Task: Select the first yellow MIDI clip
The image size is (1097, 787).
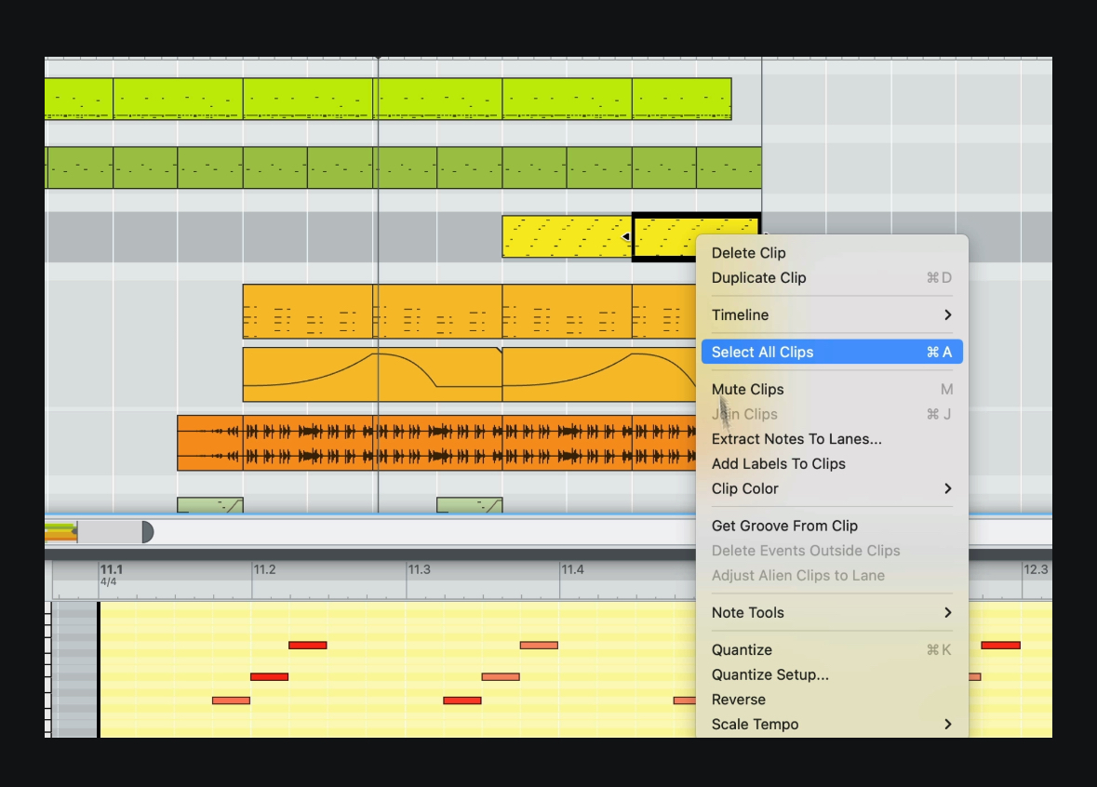Action: tap(567, 236)
